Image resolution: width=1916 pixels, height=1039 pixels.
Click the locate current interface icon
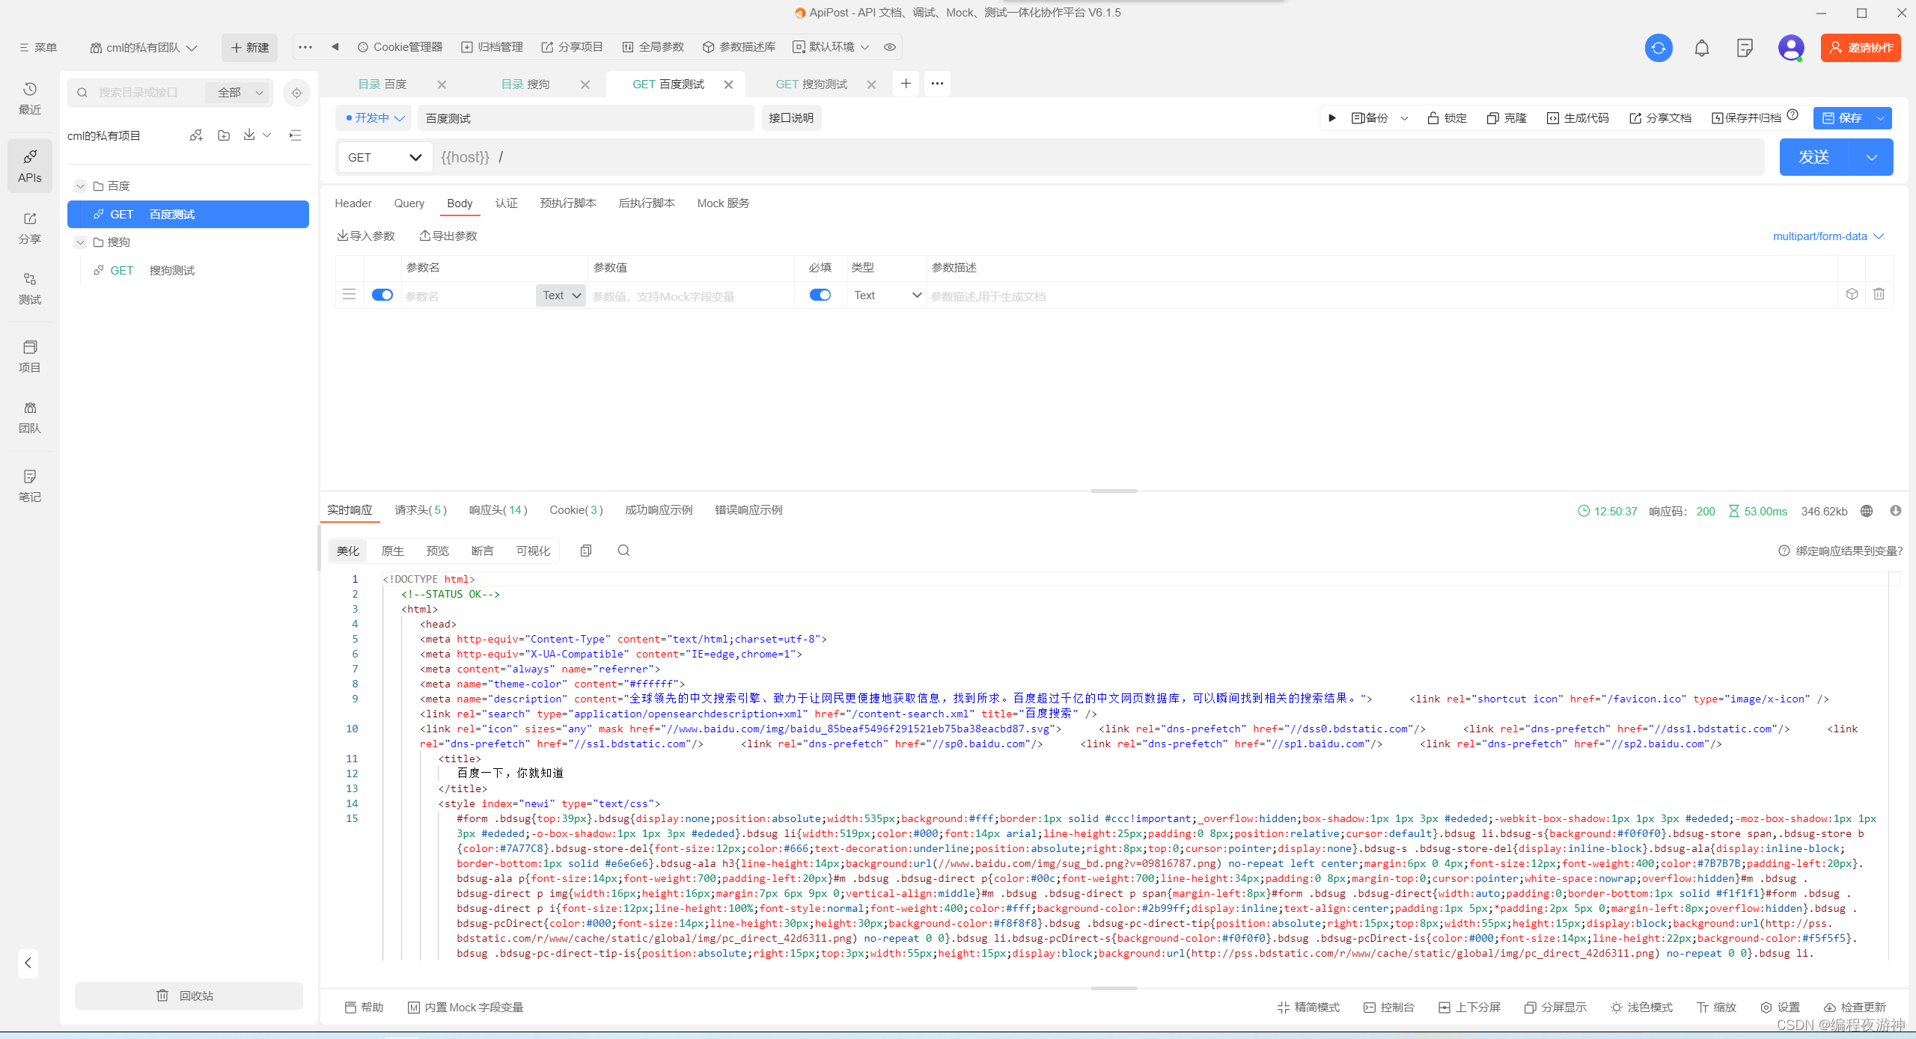[296, 93]
